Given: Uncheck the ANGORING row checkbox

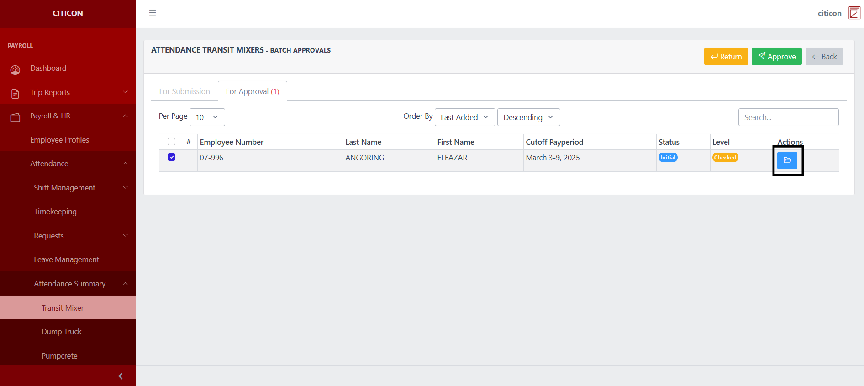Looking at the screenshot, I should pyautogui.click(x=172, y=157).
